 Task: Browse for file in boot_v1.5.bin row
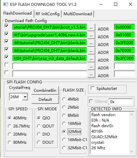pos(91,27)
